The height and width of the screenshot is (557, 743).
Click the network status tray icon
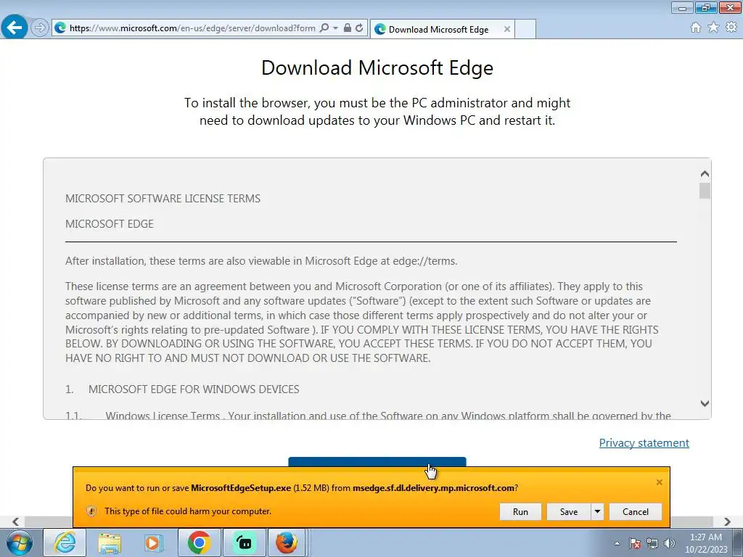point(652,543)
